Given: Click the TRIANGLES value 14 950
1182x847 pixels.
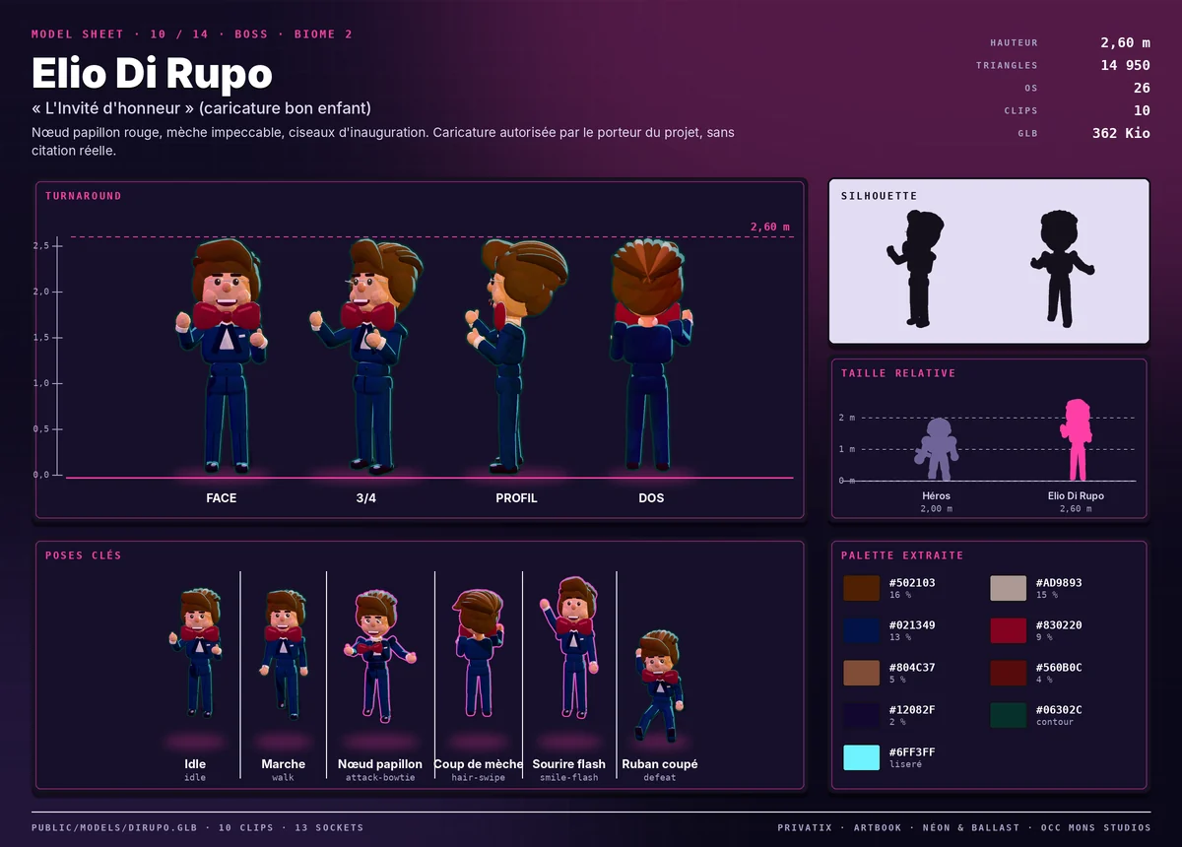Looking at the screenshot, I should [x=1125, y=65].
